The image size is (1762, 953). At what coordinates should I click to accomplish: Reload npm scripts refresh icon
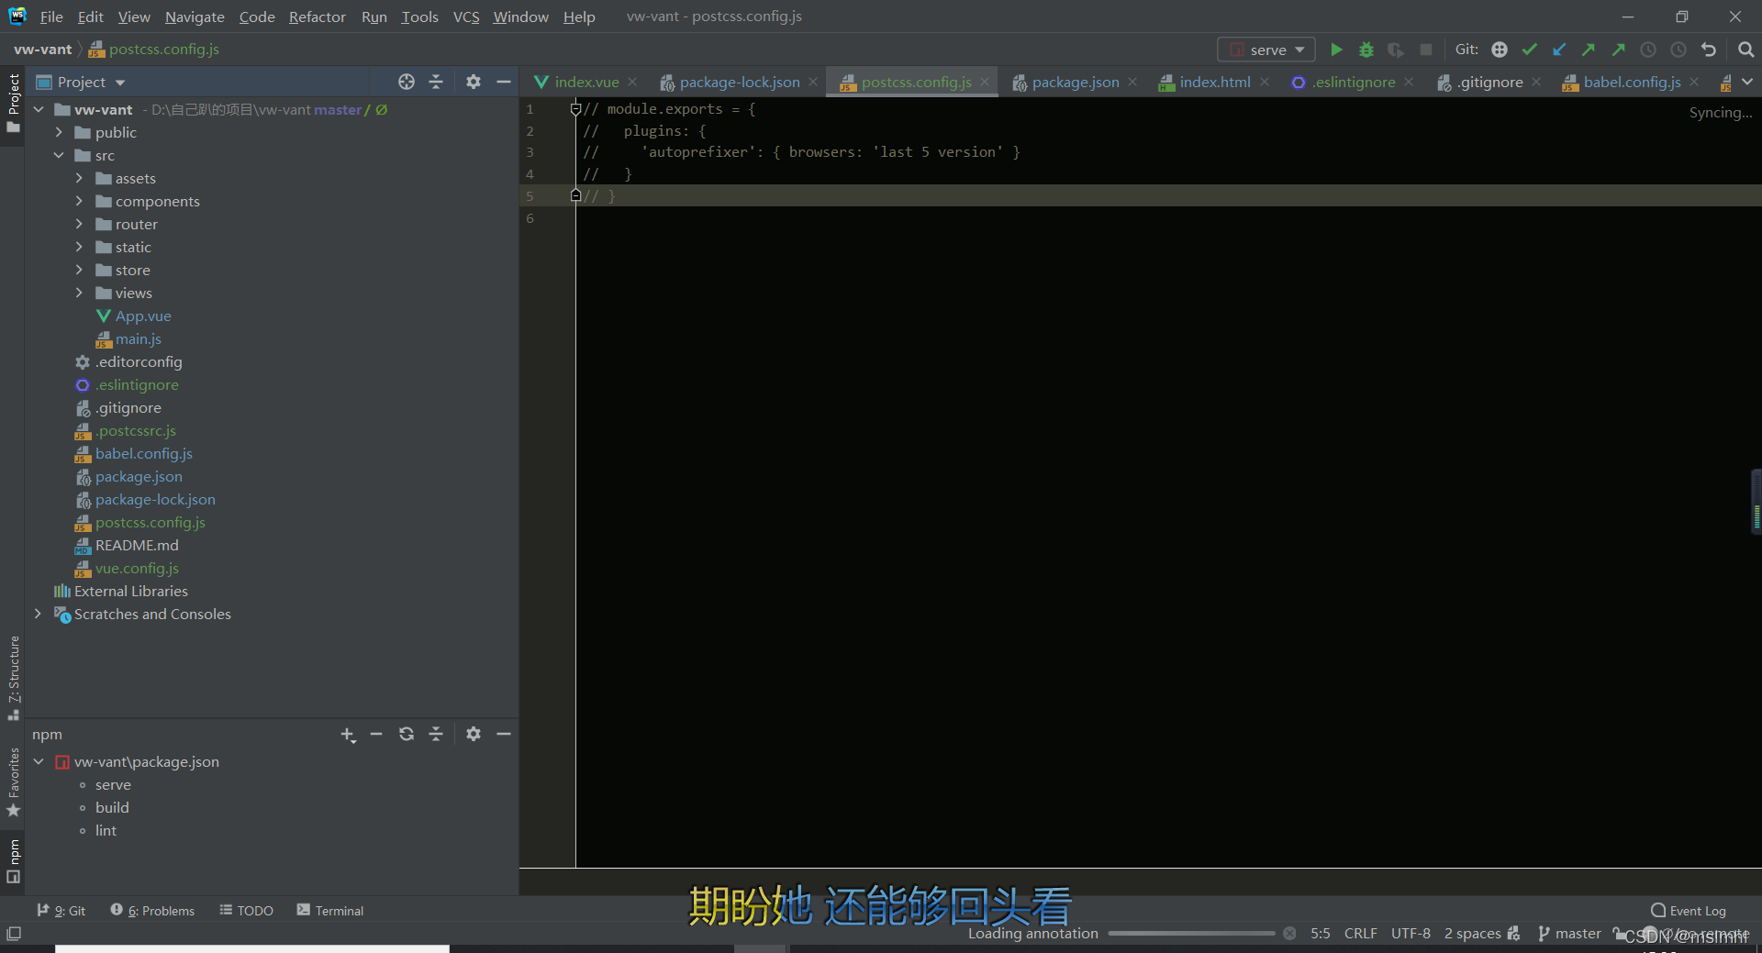coord(407,734)
